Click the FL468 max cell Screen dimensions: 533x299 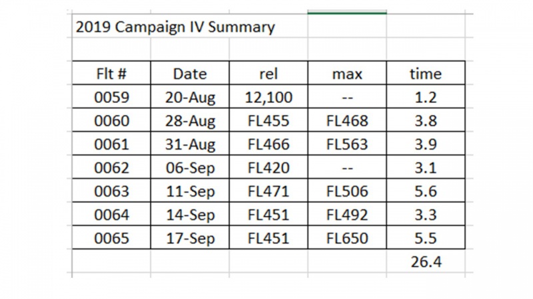click(346, 121)
